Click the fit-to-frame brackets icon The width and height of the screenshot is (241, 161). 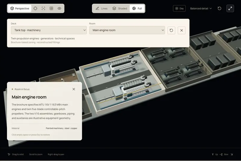(43, 8)
